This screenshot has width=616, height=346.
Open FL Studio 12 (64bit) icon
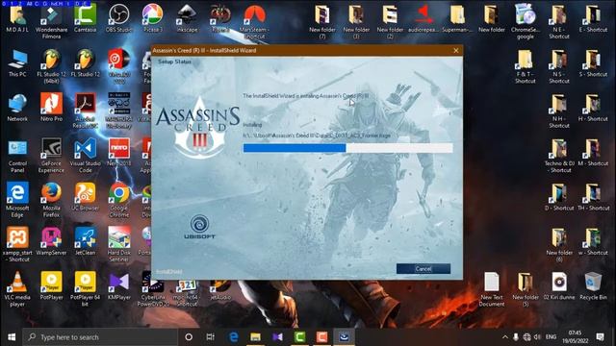[x=51, y=66]
